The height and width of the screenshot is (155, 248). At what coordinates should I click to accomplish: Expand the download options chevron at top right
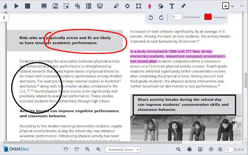tap(232, 6)
